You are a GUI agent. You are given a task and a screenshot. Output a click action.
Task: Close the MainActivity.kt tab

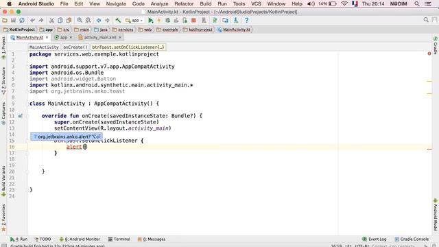coord(47,37)
